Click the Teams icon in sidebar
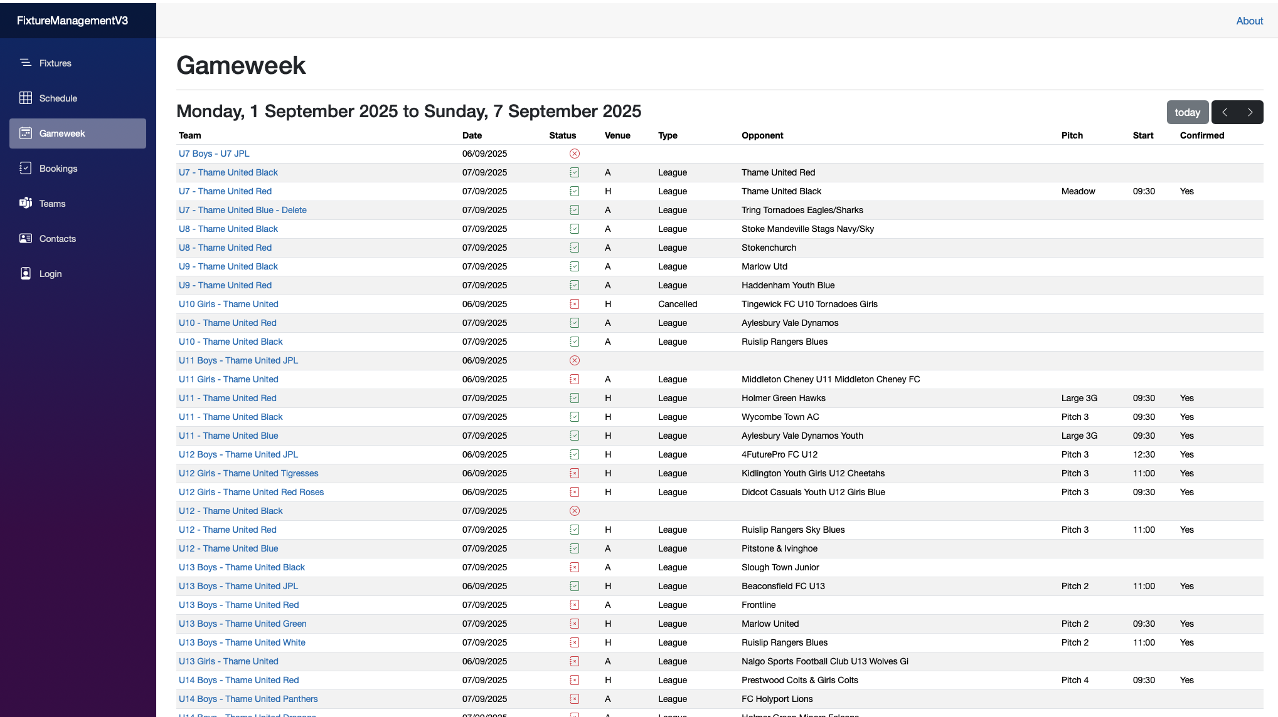 26,203
